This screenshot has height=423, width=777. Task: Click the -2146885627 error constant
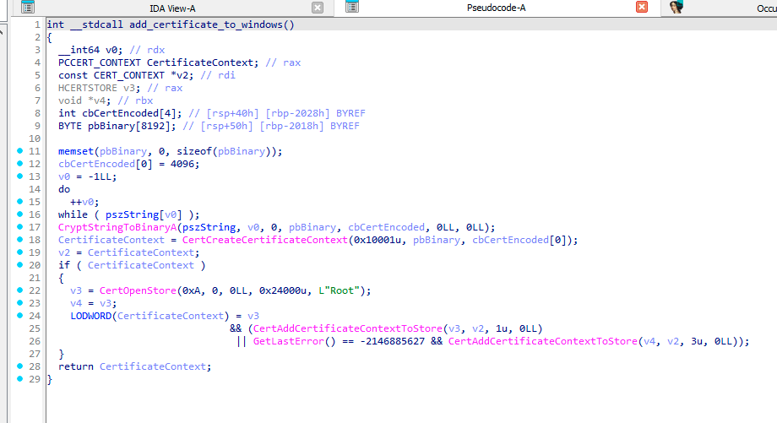[x=392, y=341]
